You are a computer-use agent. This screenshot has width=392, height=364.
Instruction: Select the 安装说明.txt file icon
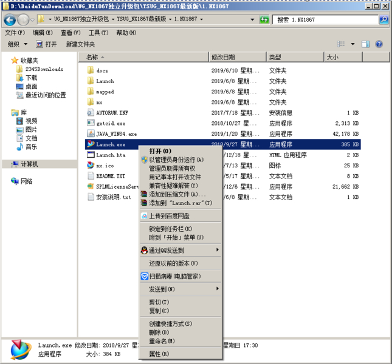[x=91, y=197]
